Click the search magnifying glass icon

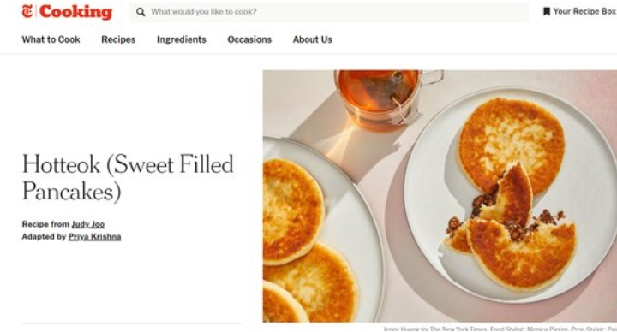[x=141, y=12]
